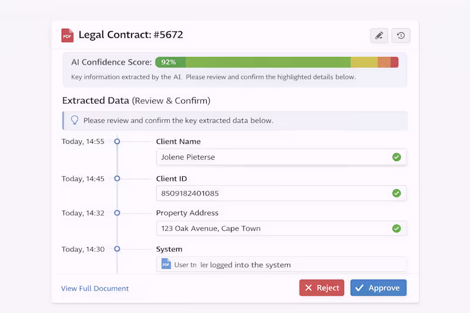Select the 14:55 timeline marker
Viewport: 470px width, 313px height.
coord(117,142)
